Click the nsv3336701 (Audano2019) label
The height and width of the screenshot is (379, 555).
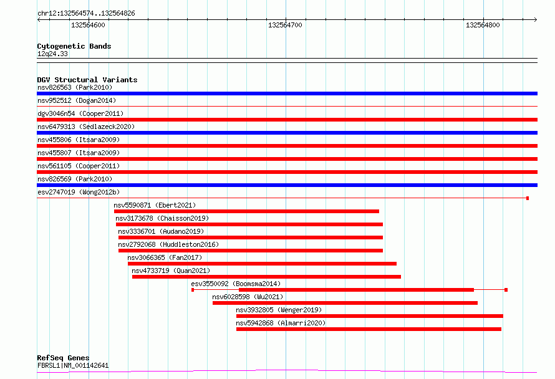(x=161, y=231)
